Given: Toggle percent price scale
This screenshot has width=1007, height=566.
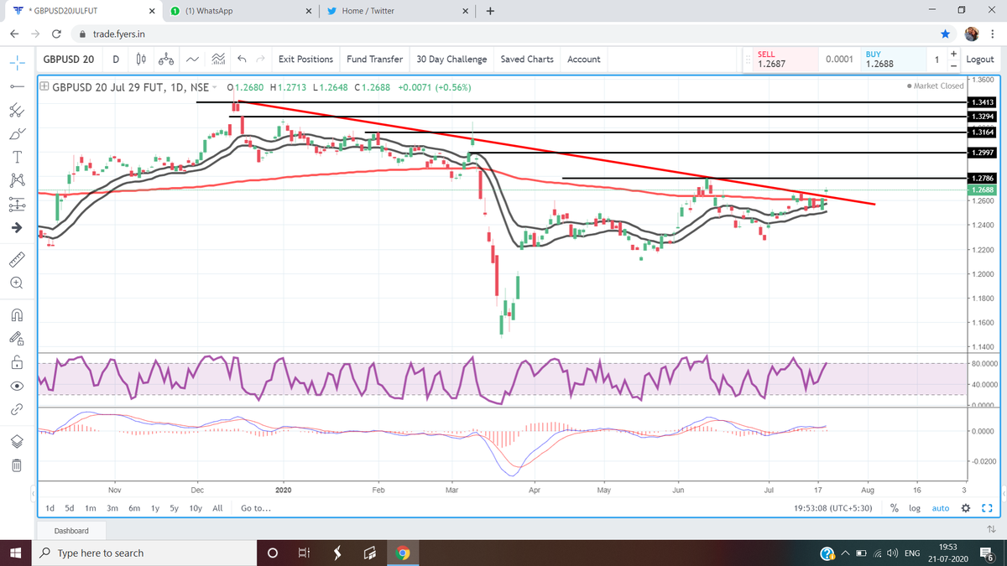Looking at the screenshot, I should point(895,508).
